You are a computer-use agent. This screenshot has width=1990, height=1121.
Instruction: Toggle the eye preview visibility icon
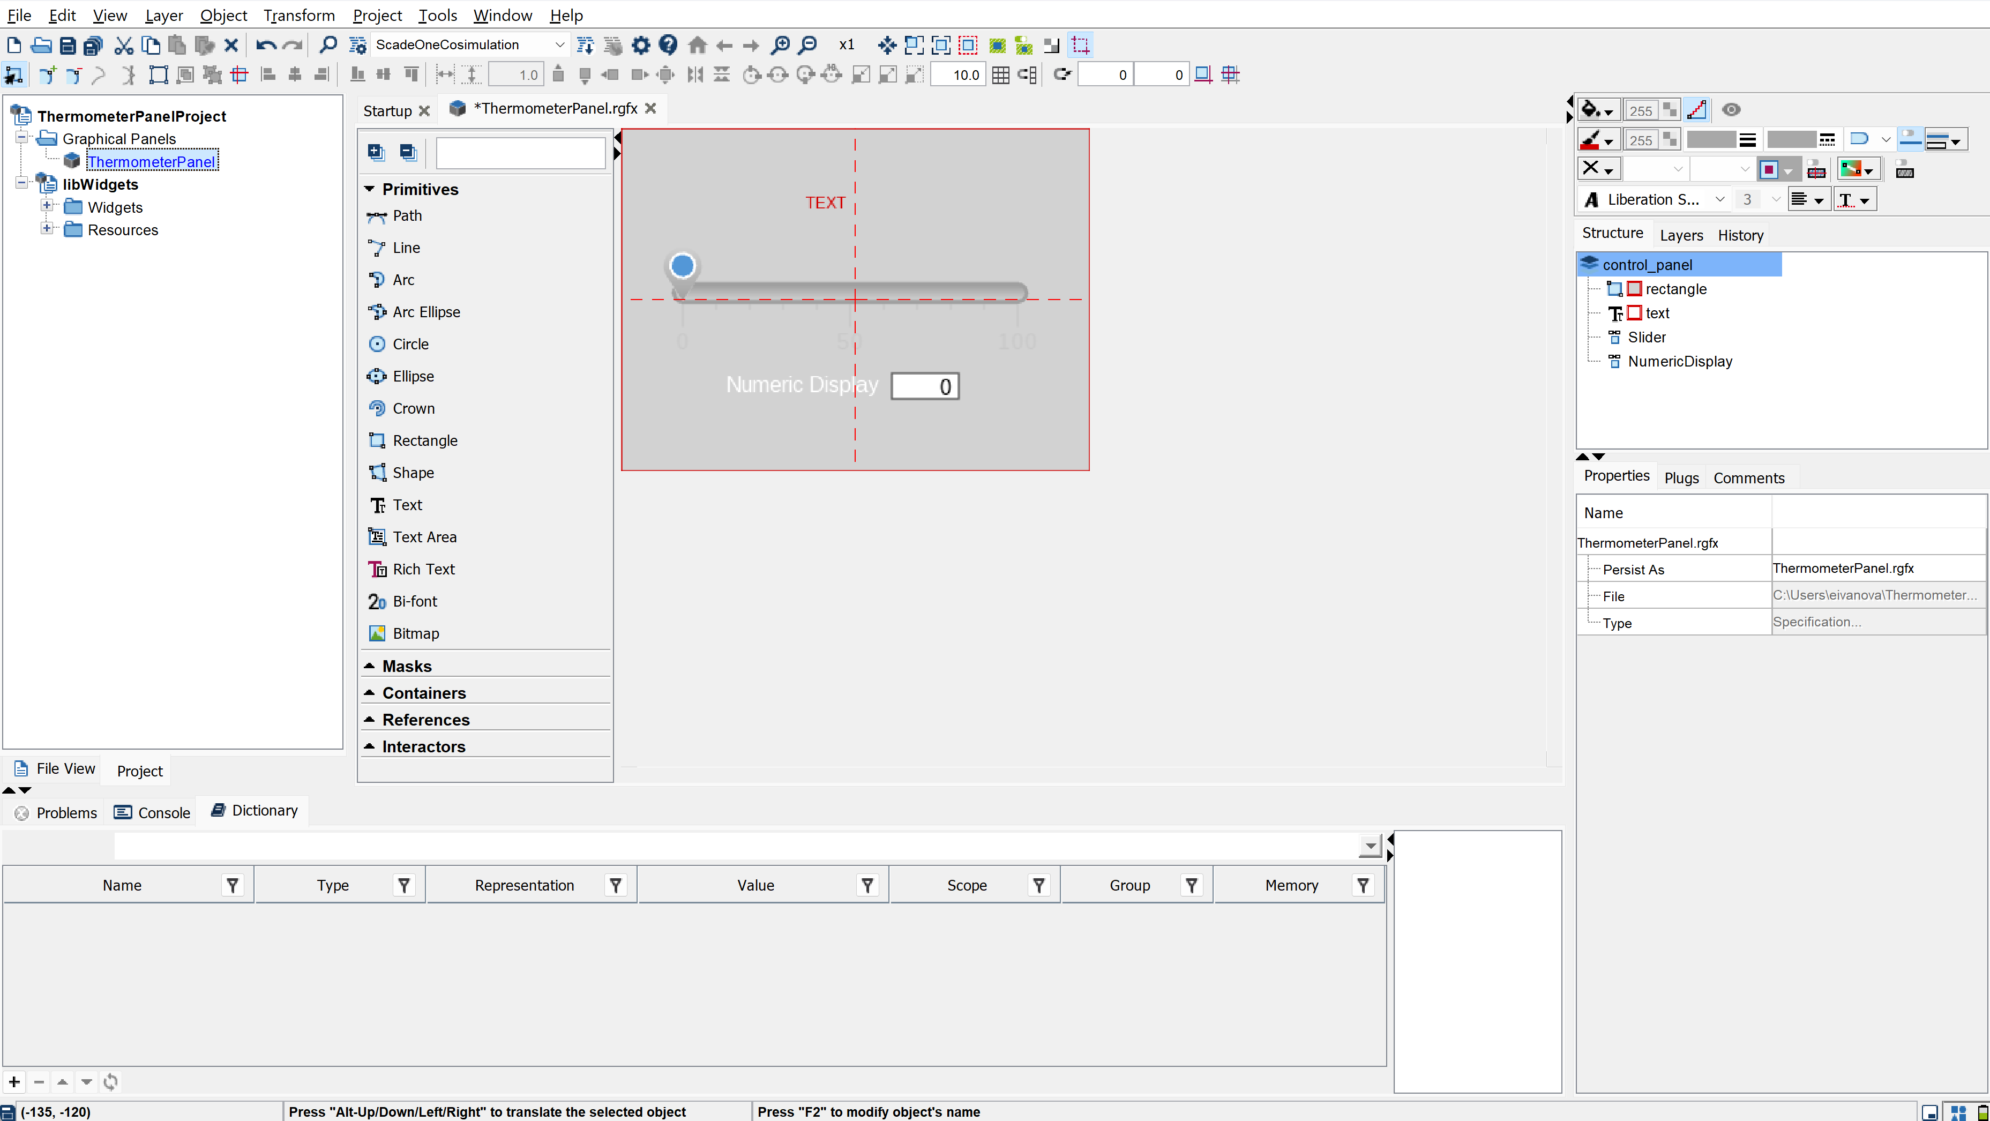pyautogui.click(x=1731, y=110)
